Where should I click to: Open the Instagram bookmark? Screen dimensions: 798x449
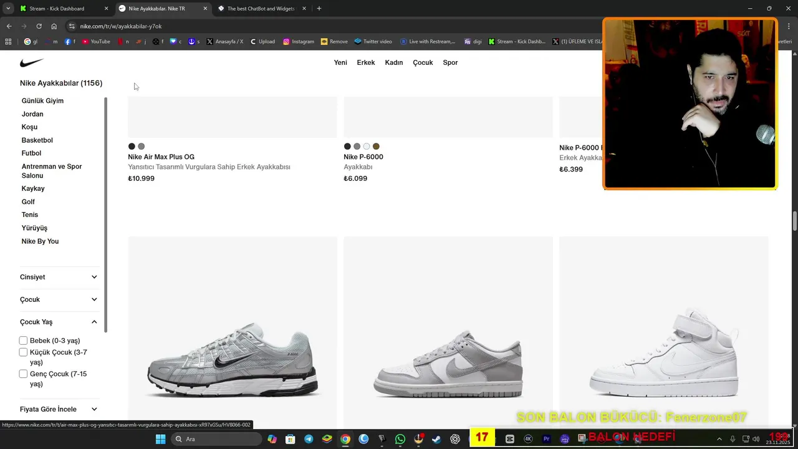point(299,42)
